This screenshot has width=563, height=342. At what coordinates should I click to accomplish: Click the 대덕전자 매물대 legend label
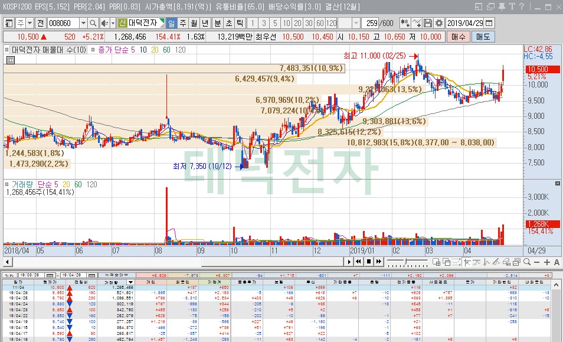point(49,50)
